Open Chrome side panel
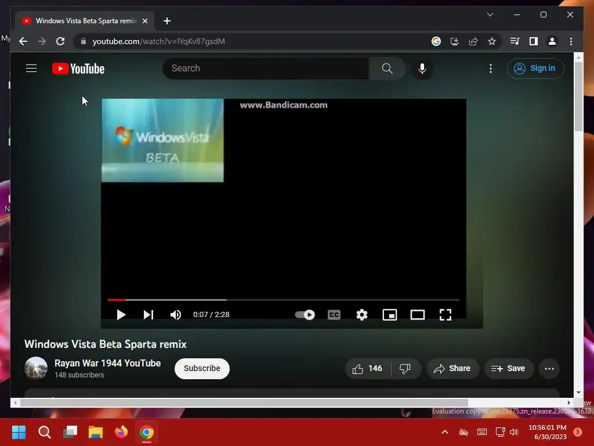594x446 pixels. coord(534,41)
